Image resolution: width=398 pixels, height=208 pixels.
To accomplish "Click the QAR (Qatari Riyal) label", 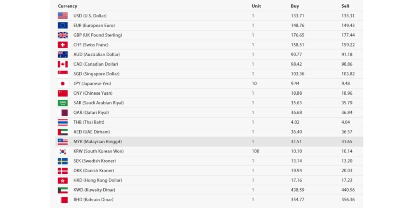I will [x=91, y=113].
